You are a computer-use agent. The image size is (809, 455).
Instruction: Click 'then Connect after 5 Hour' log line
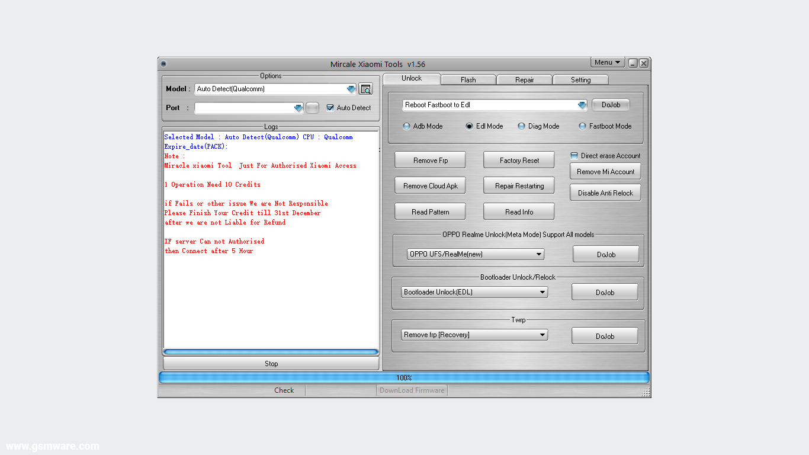tap(208, 251)
